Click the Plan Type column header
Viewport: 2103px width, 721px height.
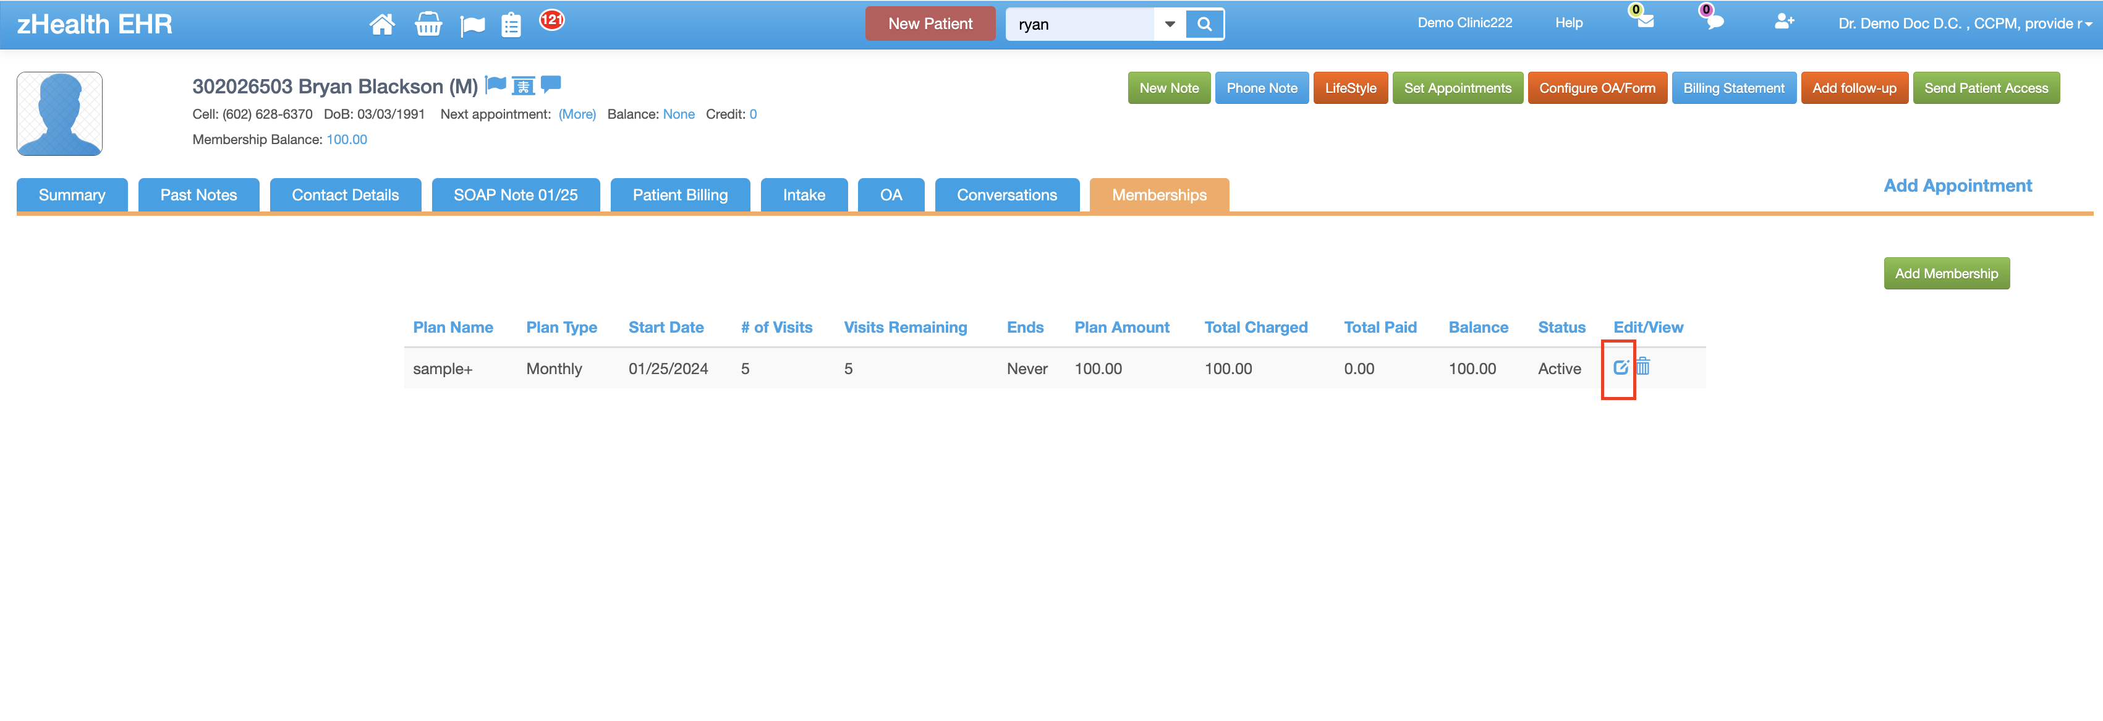coord(562,328)
